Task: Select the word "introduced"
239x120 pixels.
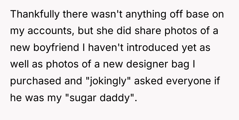Action: click(152, 47)
